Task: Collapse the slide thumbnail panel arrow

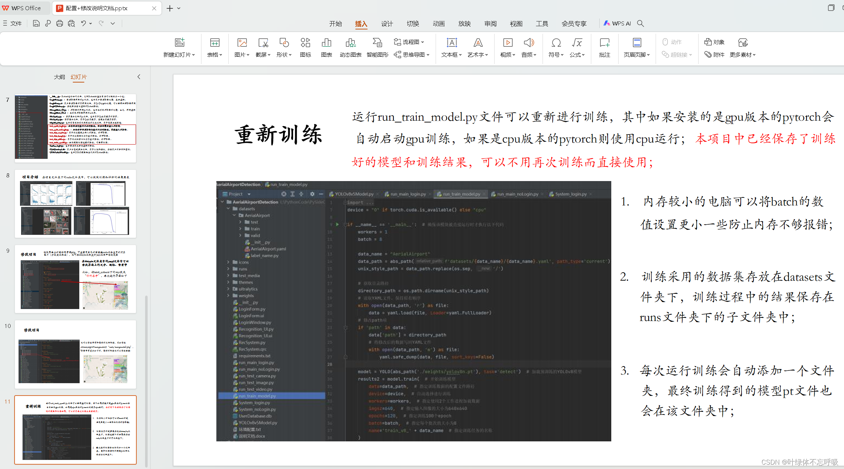Action: (x=139, y=77)
